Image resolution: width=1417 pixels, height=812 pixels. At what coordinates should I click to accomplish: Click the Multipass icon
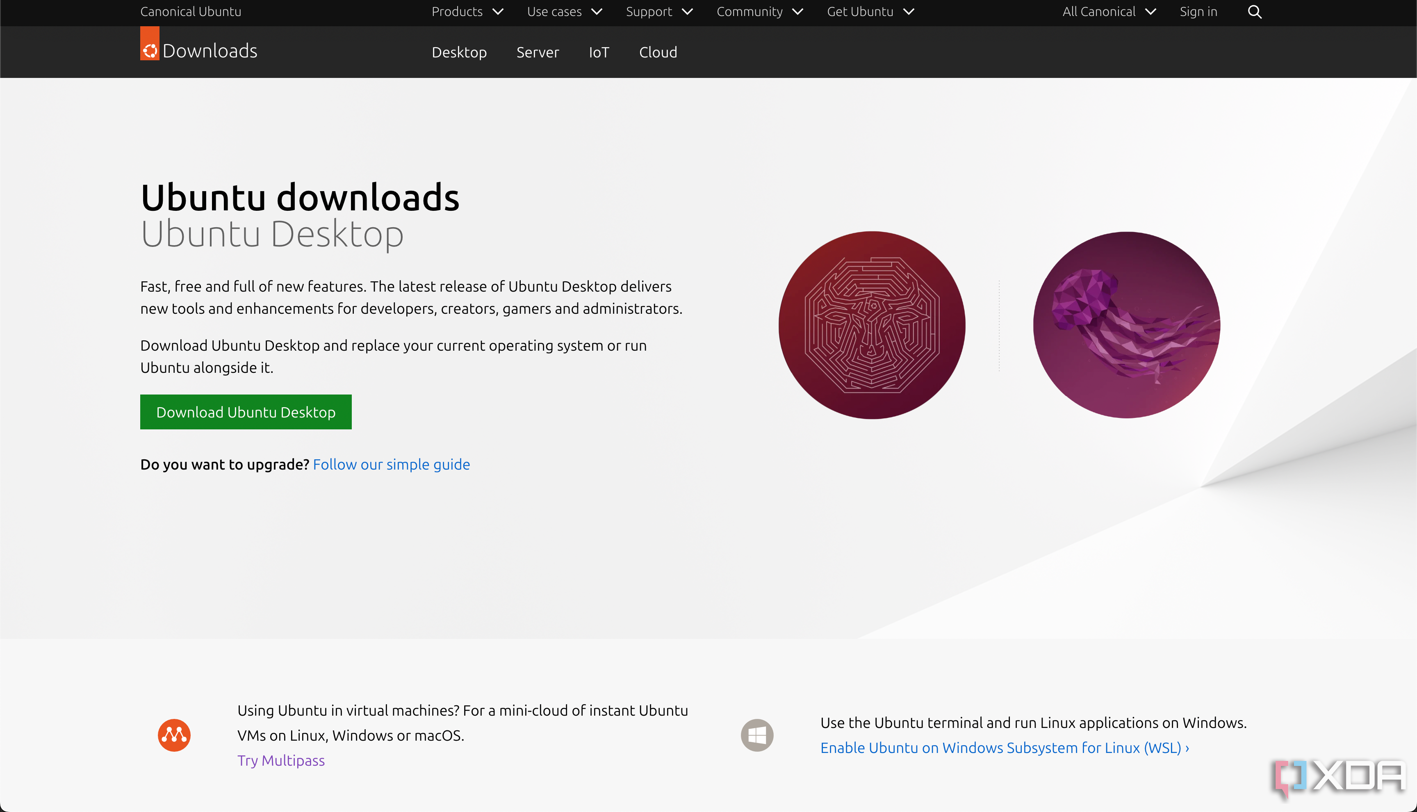pyautogui.click(x=174, y=735)
